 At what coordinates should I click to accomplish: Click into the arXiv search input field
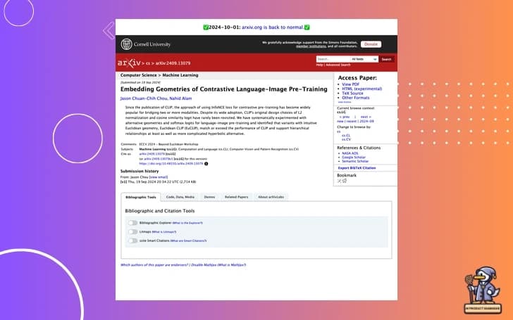(331, 59)
